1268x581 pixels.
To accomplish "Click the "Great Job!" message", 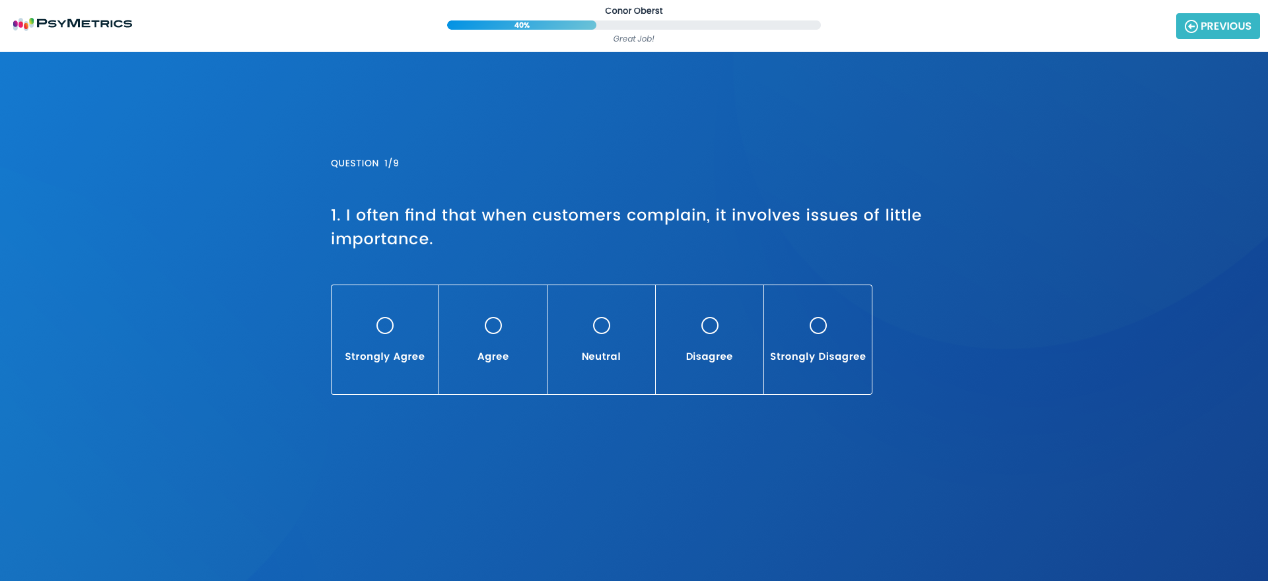I will click(x=633, y=39).
